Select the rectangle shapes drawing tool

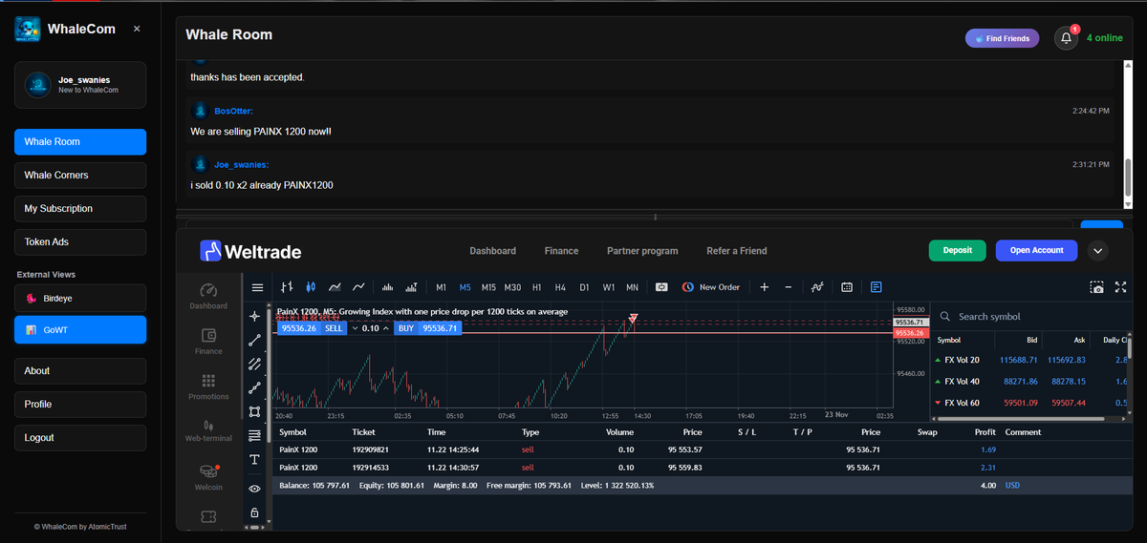254,412
